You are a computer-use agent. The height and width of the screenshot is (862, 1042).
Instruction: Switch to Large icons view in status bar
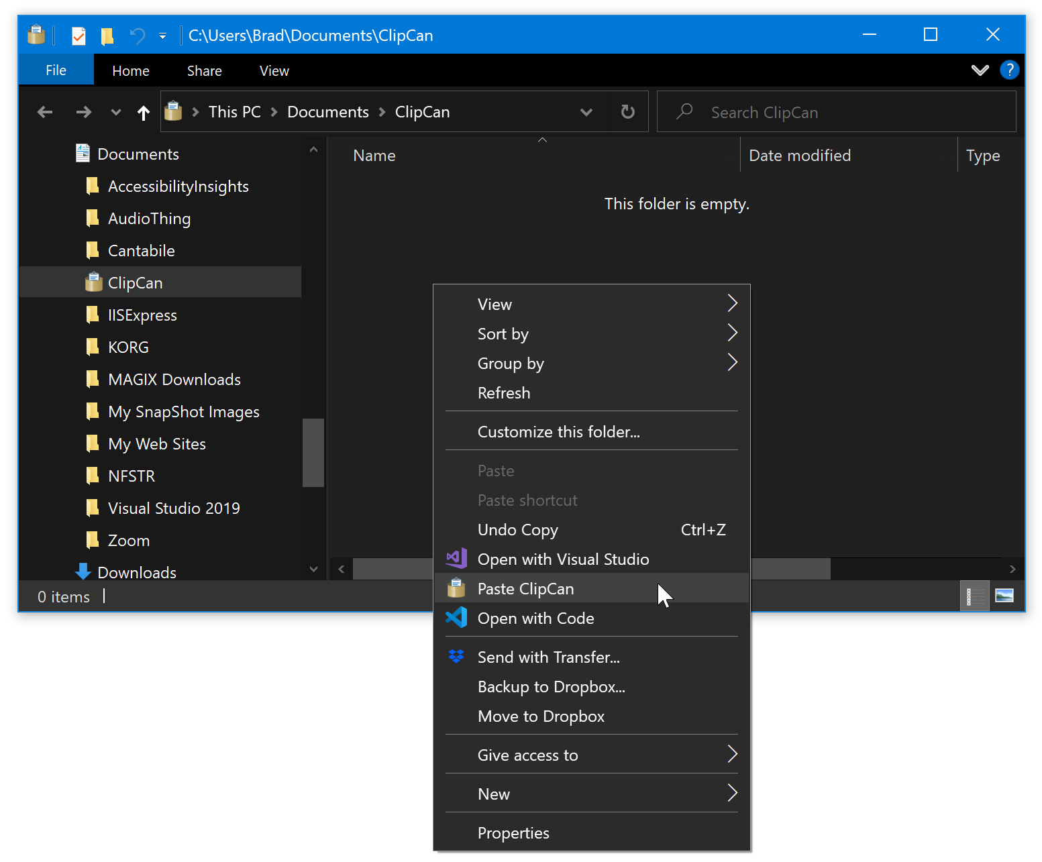pos(1004,596)
